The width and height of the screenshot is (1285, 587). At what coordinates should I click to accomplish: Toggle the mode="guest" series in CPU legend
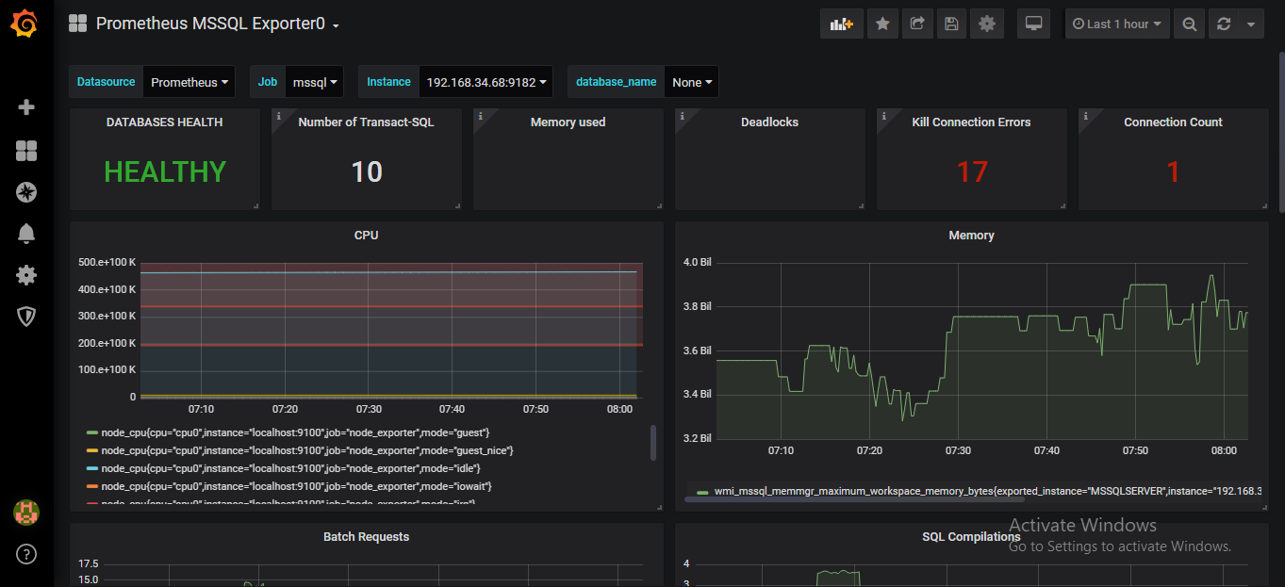[x=295, y=432]
